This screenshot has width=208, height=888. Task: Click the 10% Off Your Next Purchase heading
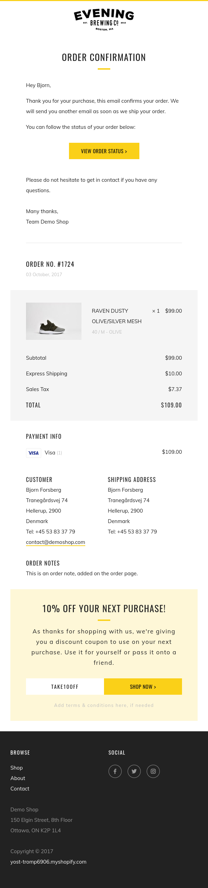coord(104,609)
